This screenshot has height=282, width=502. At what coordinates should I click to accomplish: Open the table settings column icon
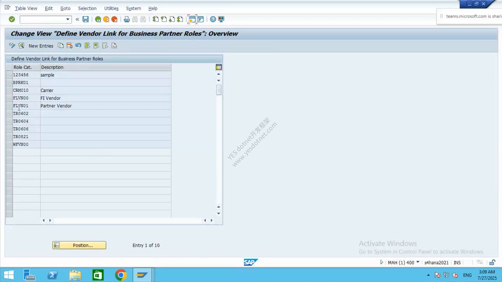(x=219, y=67)
